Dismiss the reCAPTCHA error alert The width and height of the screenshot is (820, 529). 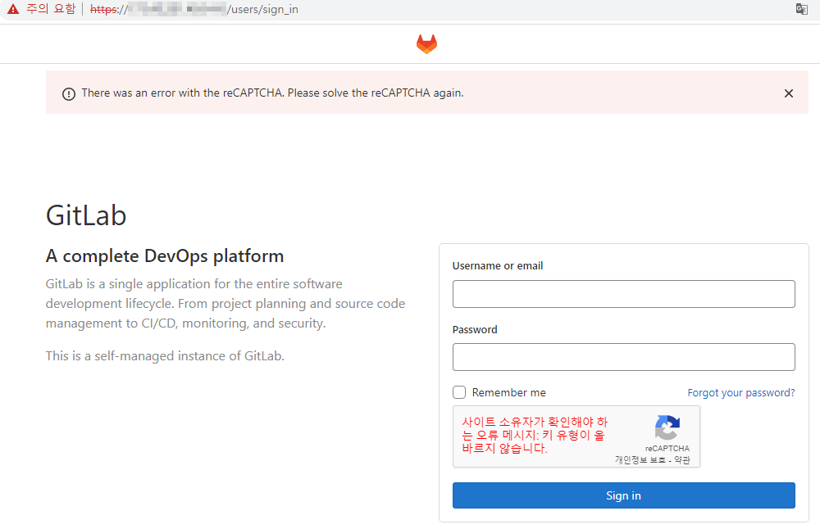(x=789, y=93)
